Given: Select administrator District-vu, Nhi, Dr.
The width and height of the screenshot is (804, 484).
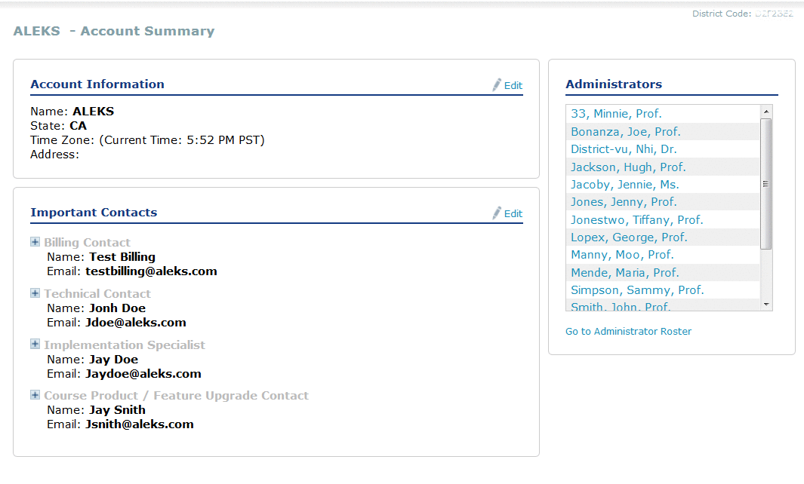Looking at the screenshot, I should [x=624, y=149].
